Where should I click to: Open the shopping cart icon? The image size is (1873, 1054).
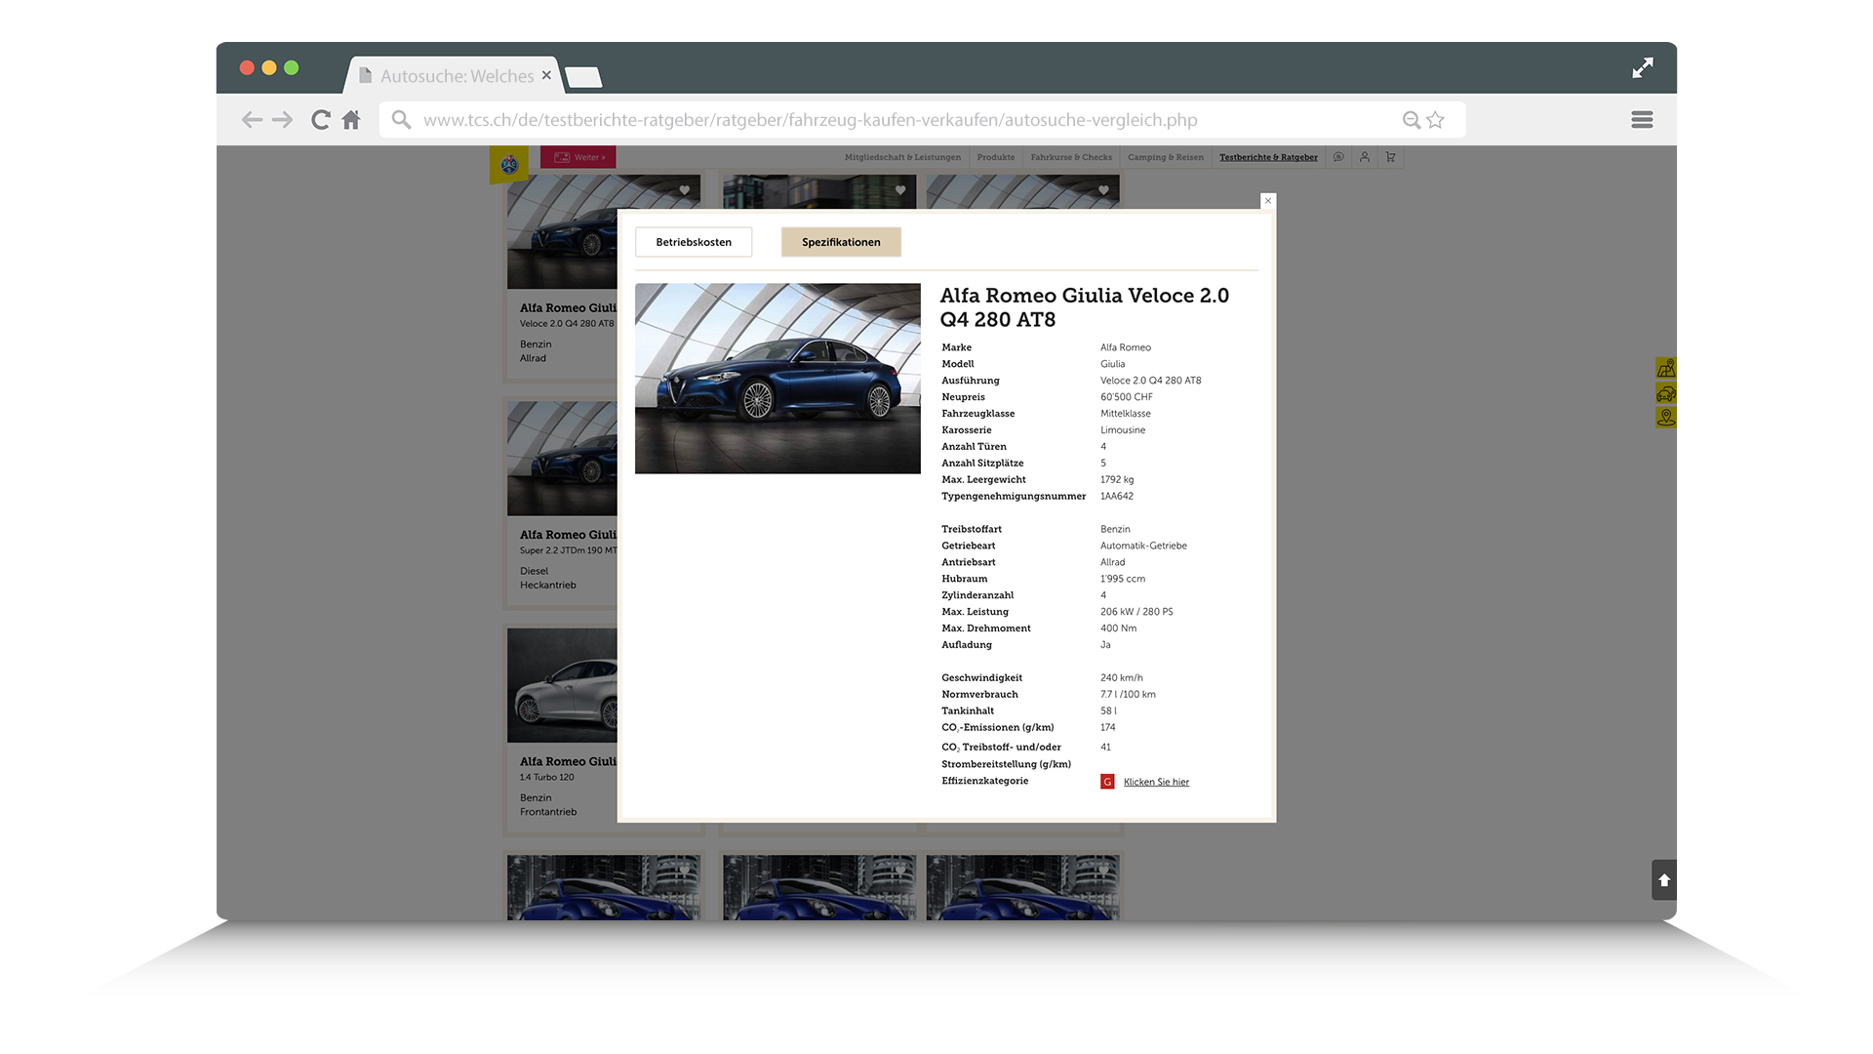click(x=1390, y=157)
